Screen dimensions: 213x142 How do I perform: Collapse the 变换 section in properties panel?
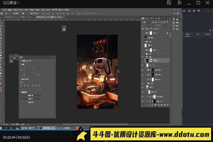[20, 64]
